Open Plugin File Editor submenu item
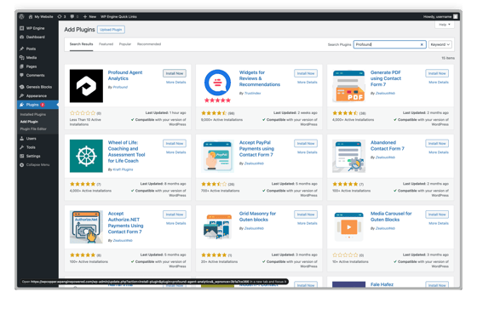 click(33, 129)
